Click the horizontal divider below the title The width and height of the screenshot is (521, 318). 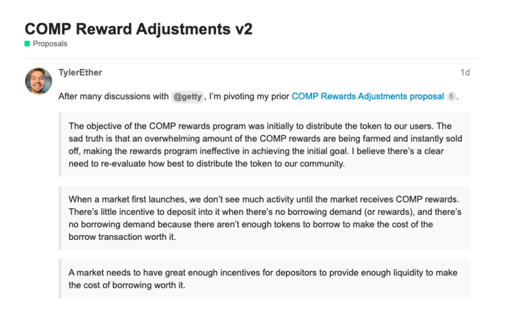(x=250, y=58)
